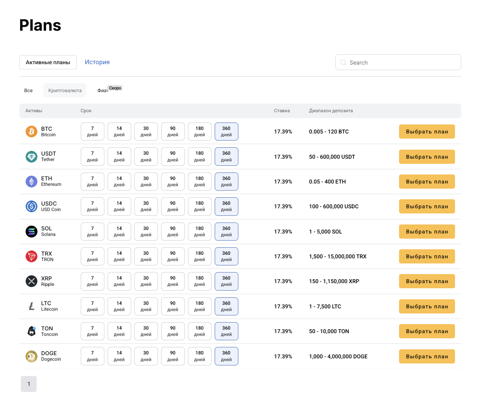Screen dimensions: 481x406
Task: Open the Активные планы tab
Action: [48, 62]
